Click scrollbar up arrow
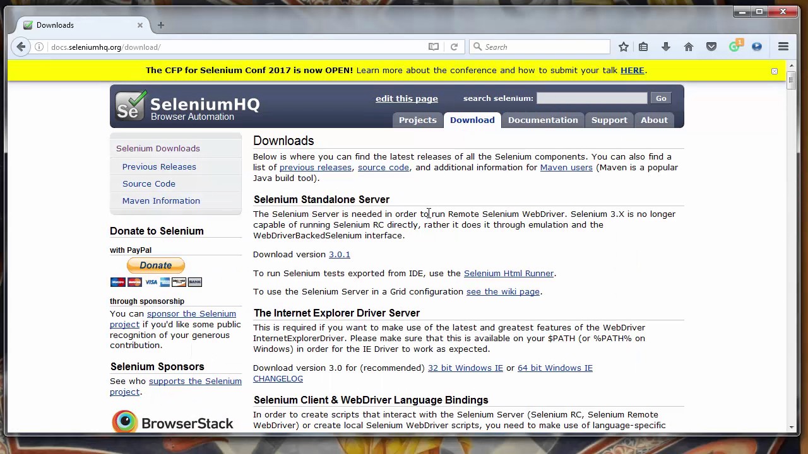 (x=792, y=65)
